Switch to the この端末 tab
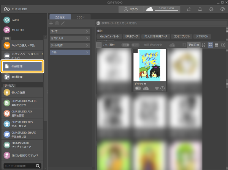 click(60, 17)
